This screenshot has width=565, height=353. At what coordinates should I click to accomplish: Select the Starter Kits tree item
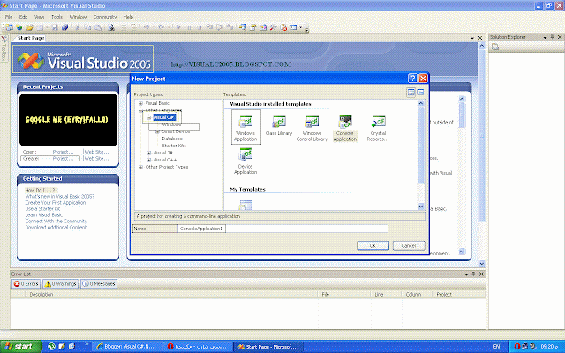pyautogui.click(x=174, y=146)
